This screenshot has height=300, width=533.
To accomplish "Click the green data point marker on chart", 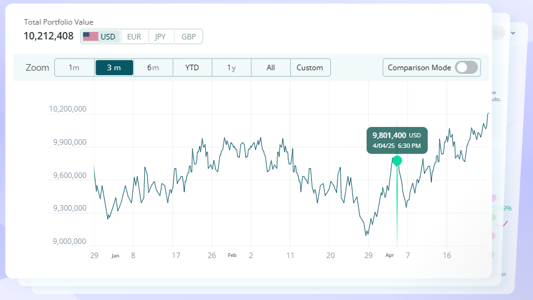I will pyautogui.click(x=397, y=160).
